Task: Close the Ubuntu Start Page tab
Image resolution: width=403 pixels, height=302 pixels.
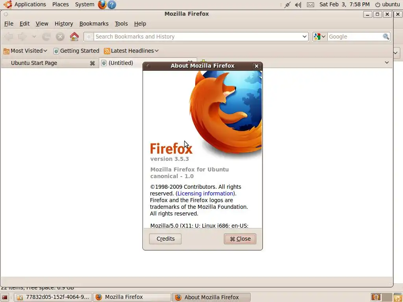Action: click(92, 63)
